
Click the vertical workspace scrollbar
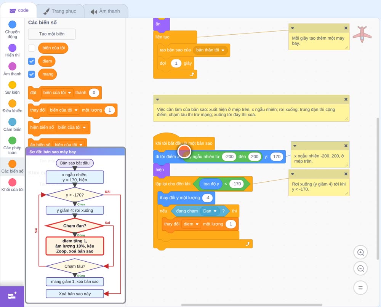(x=378, y=189)
